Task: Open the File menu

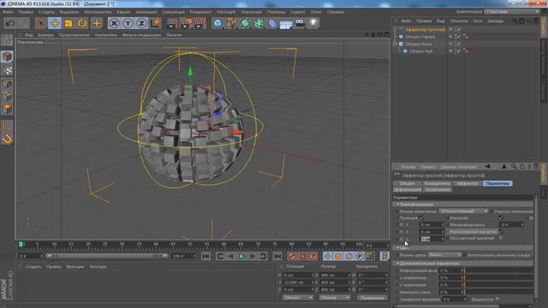Action: tap(8, 12)
